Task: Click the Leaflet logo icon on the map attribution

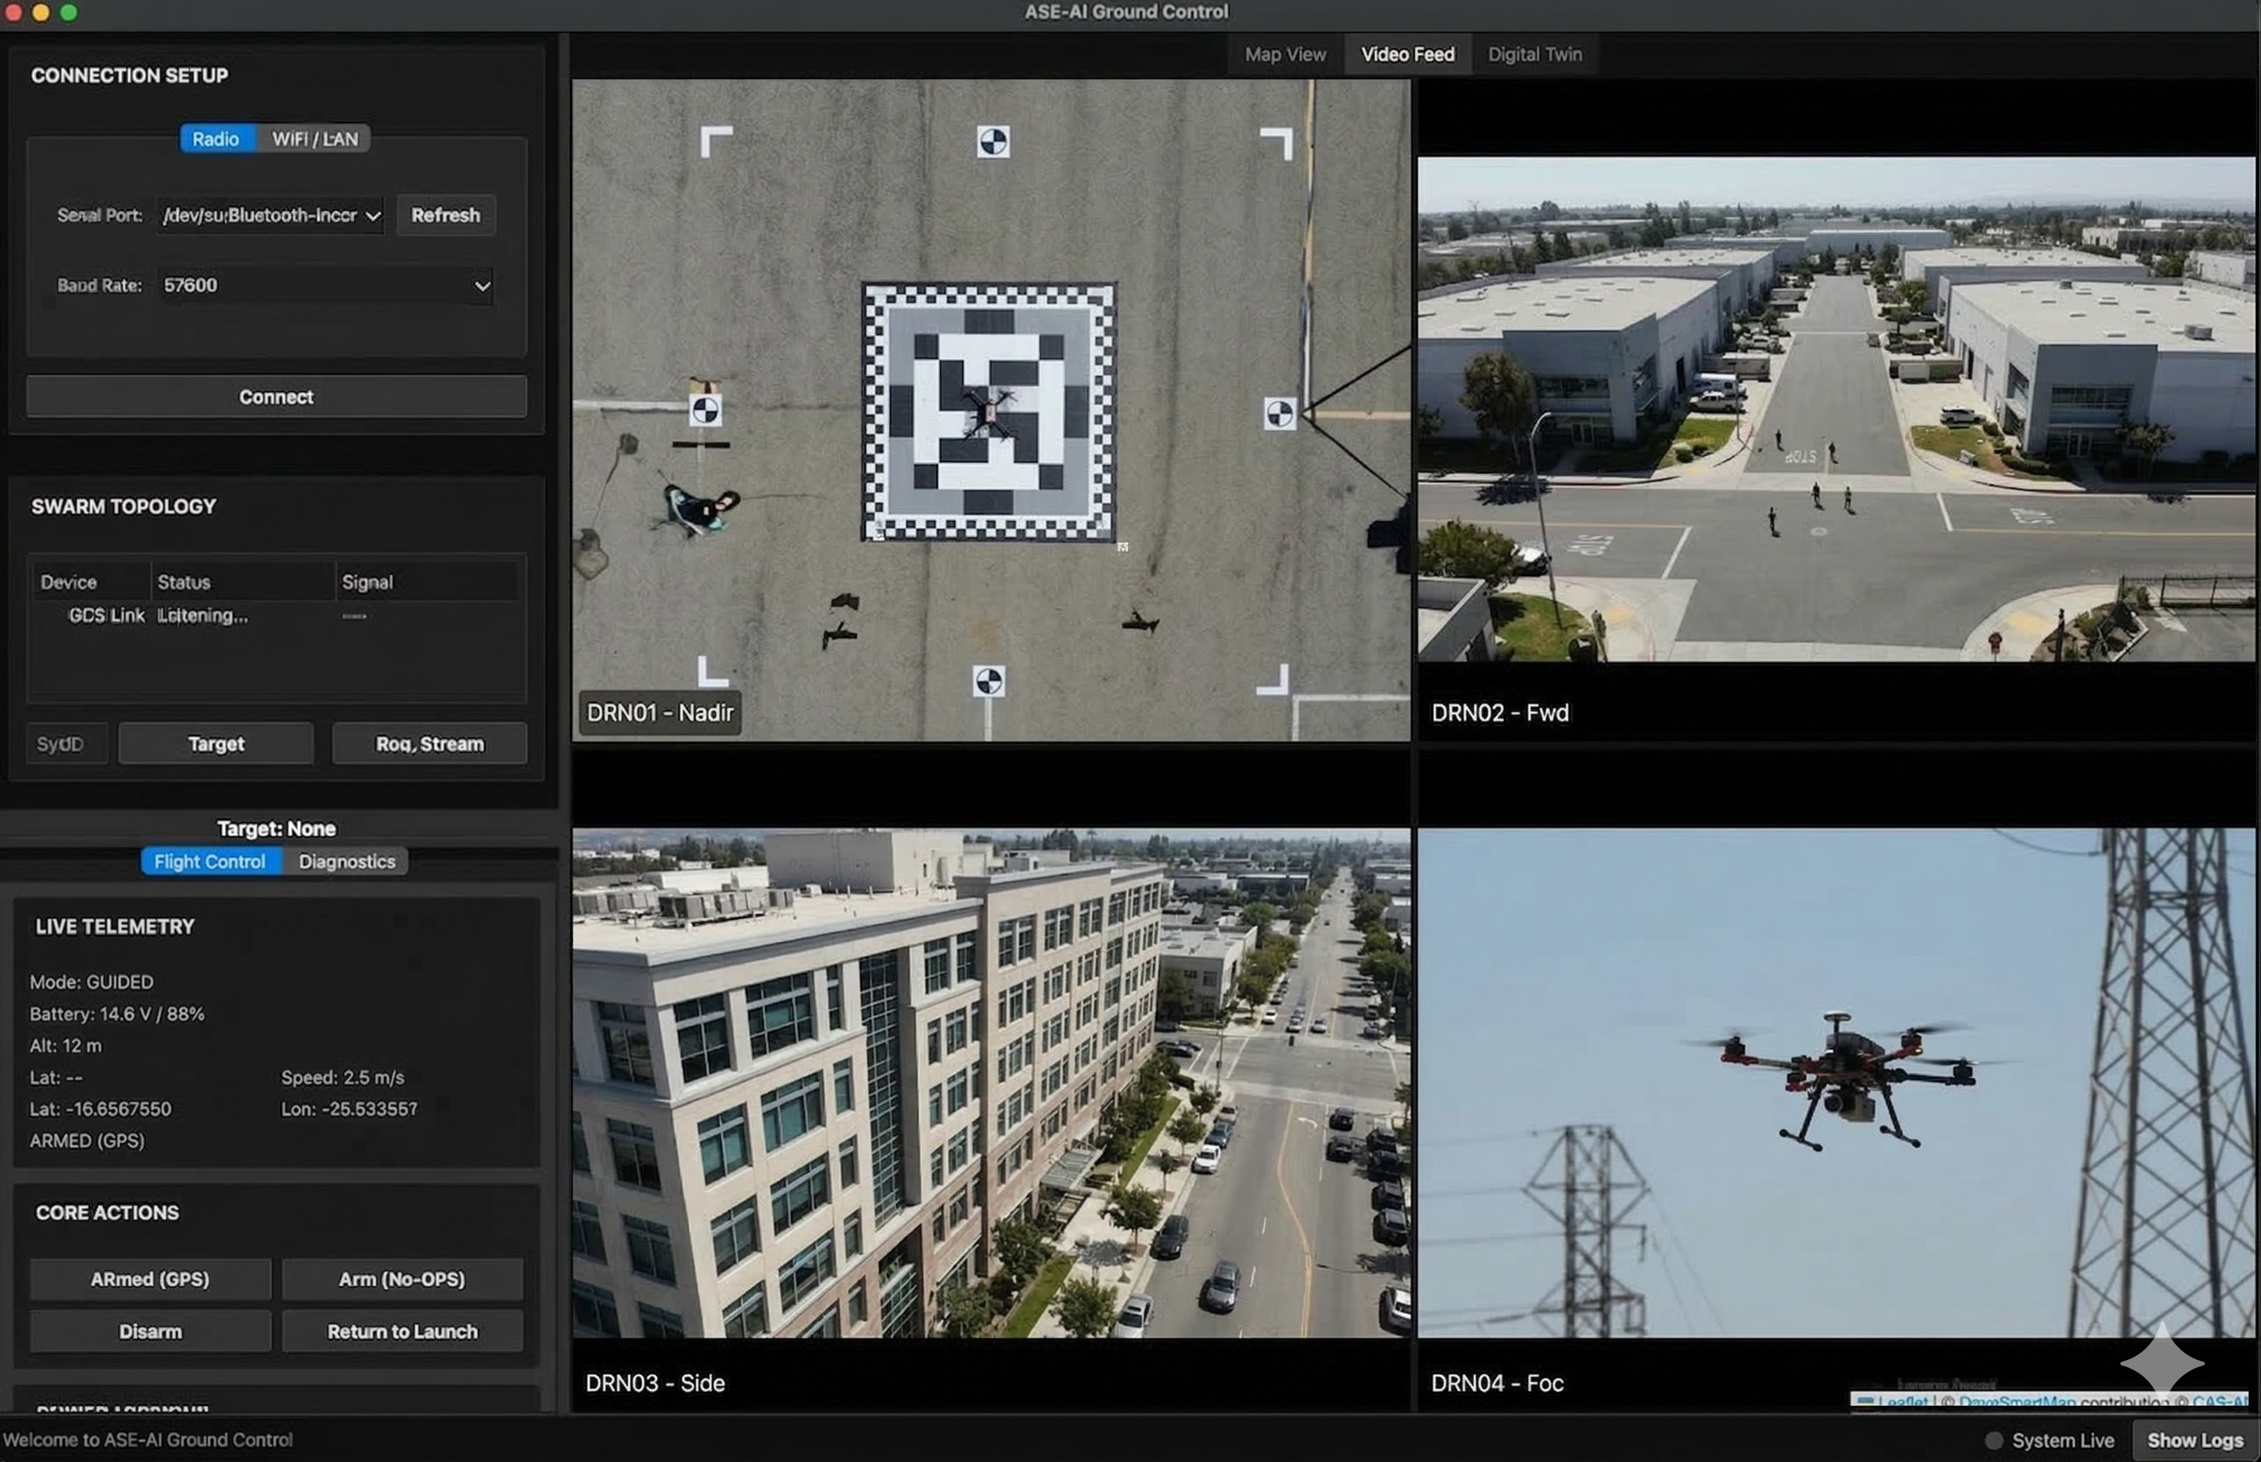Action: [x=1866, y=1402]
